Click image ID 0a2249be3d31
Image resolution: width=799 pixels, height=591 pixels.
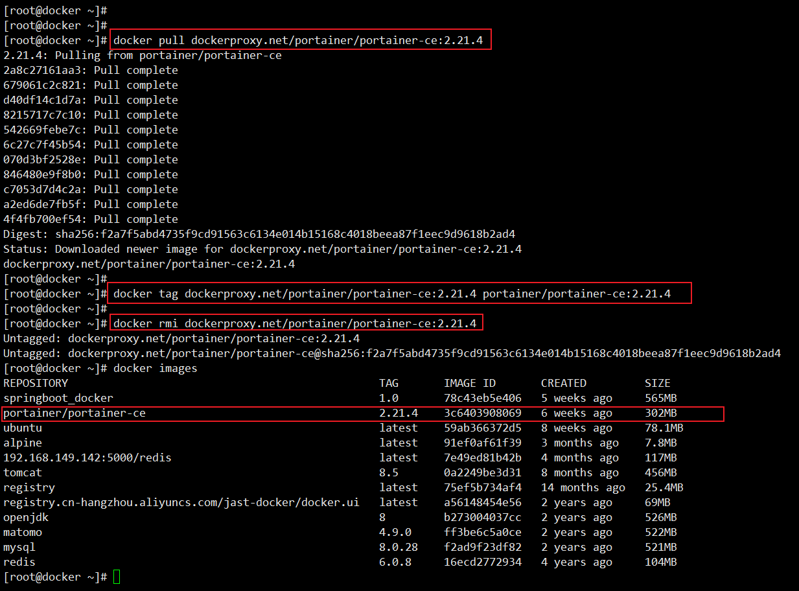(x=483, y=472)
